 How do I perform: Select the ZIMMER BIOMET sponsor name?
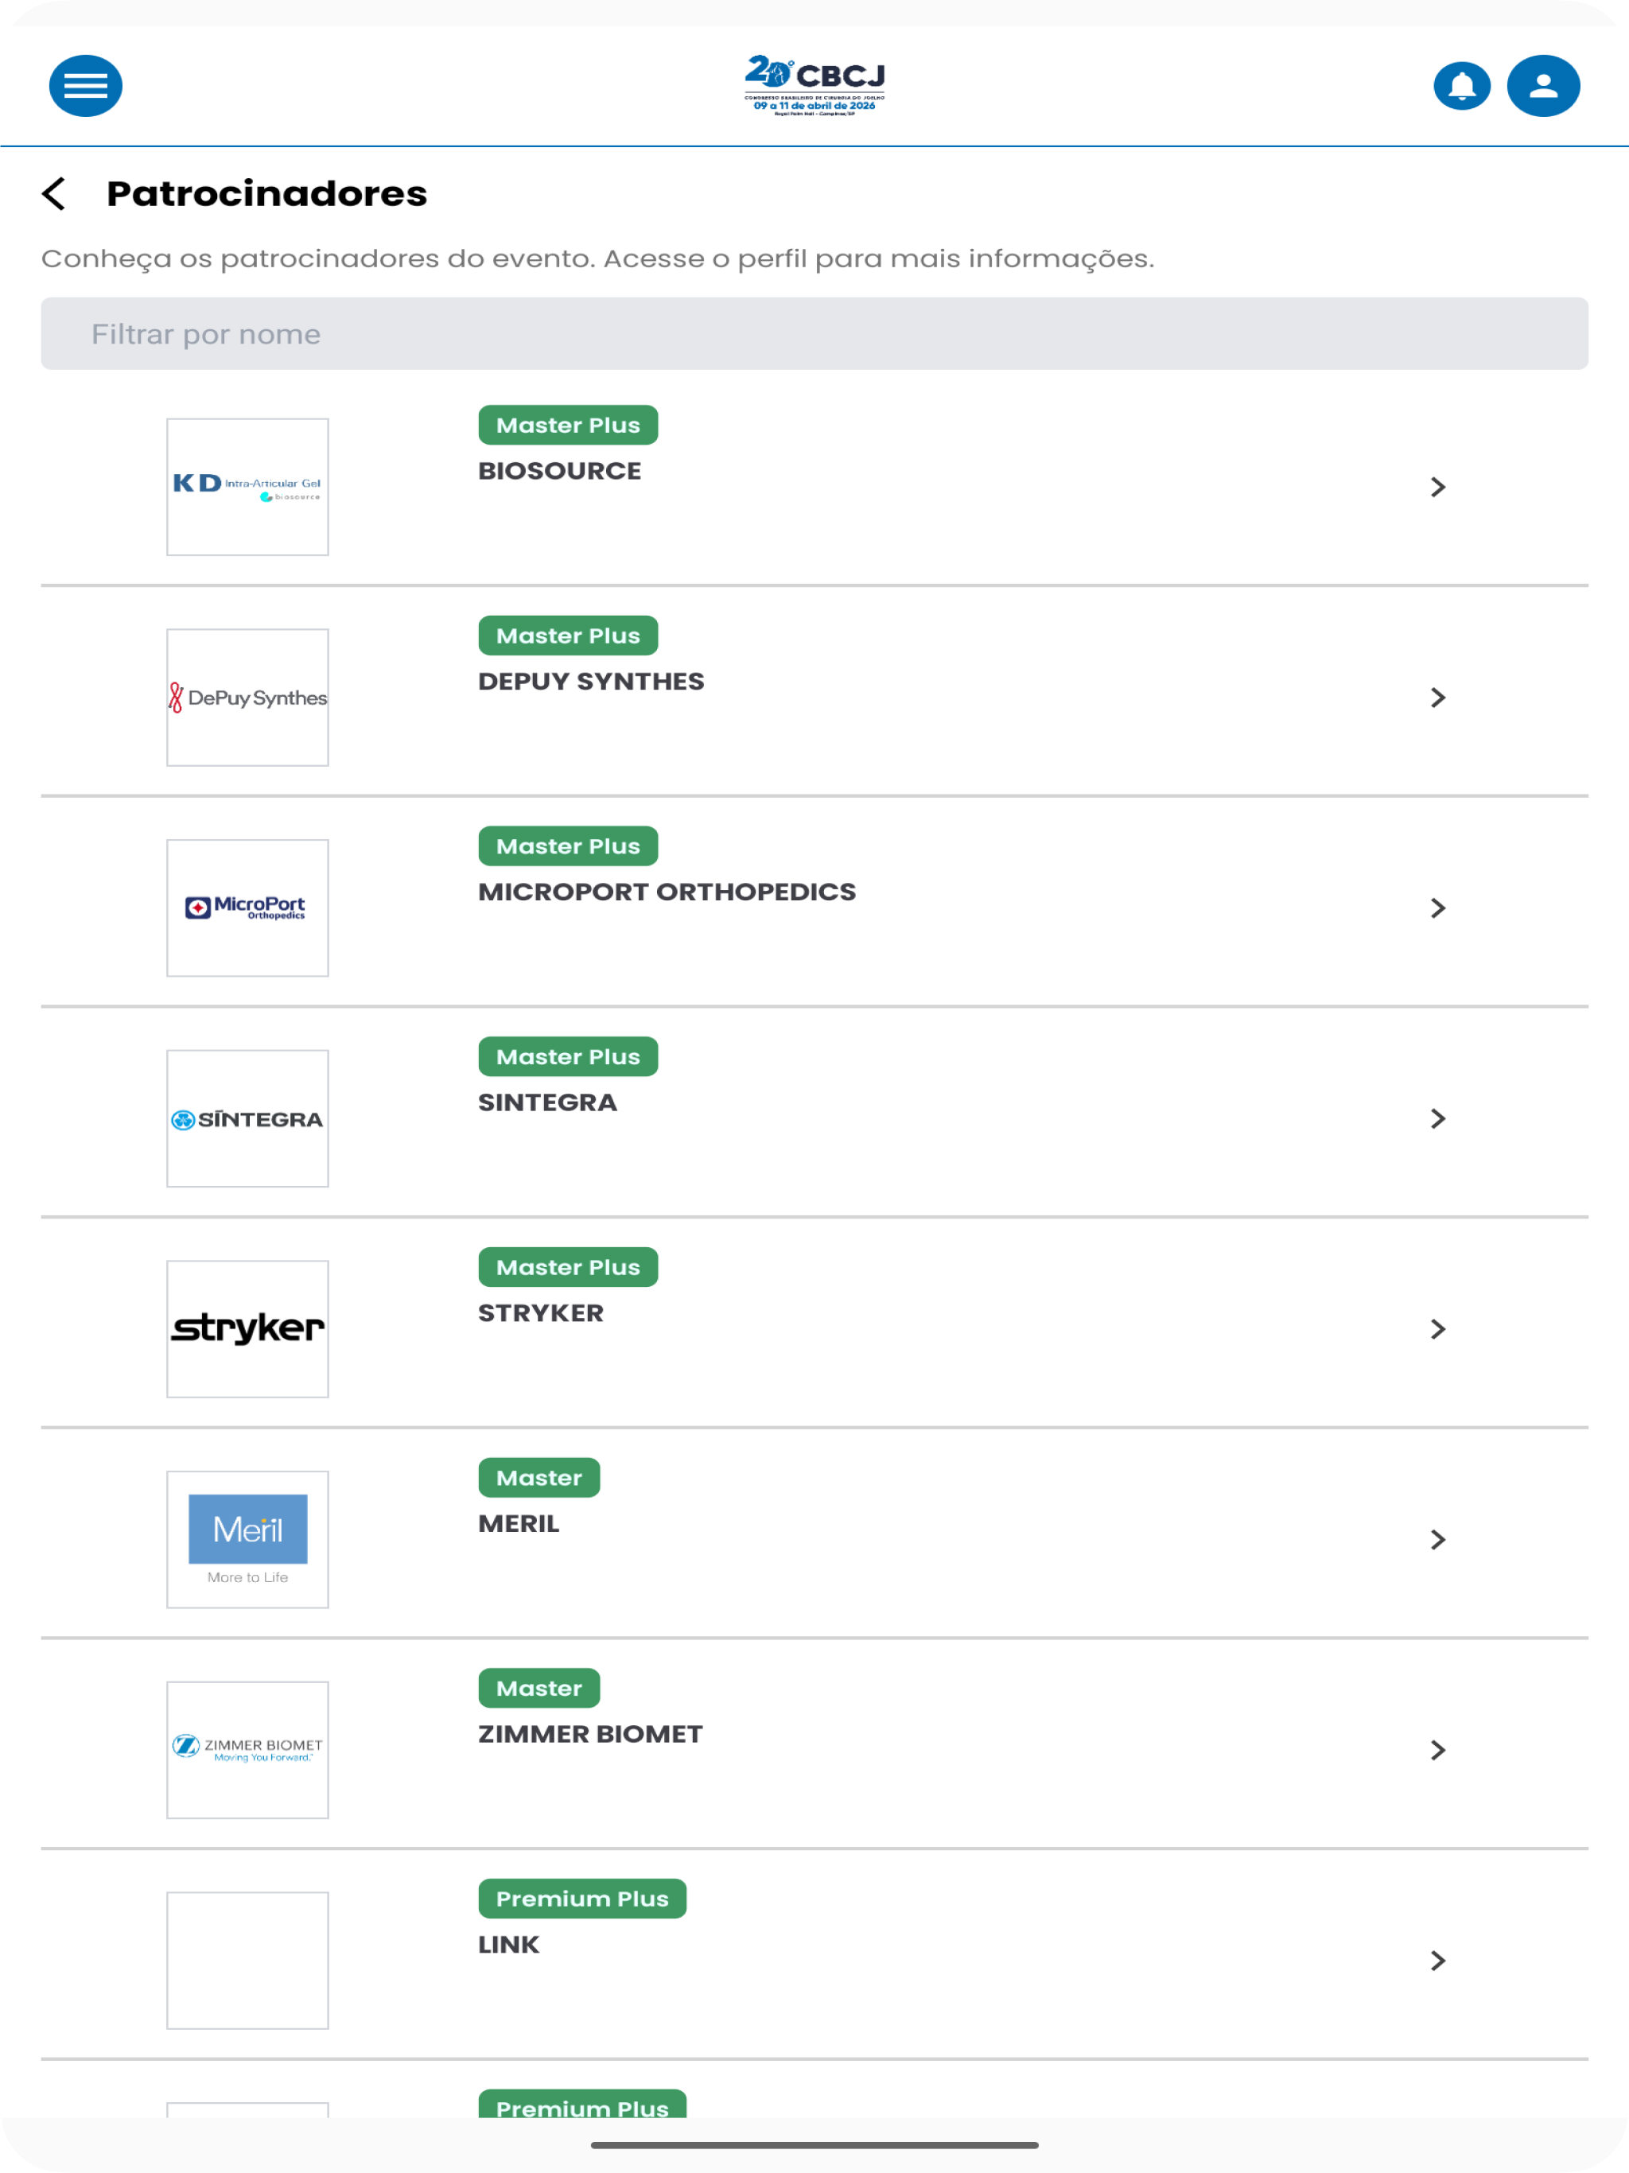(x=589, y=1734)
